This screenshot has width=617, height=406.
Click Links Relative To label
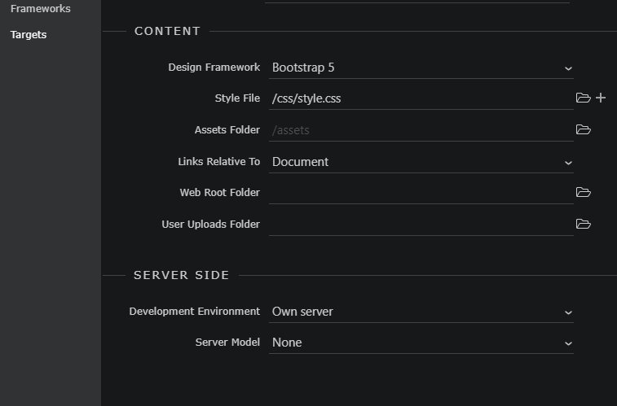tap(218, 162)
